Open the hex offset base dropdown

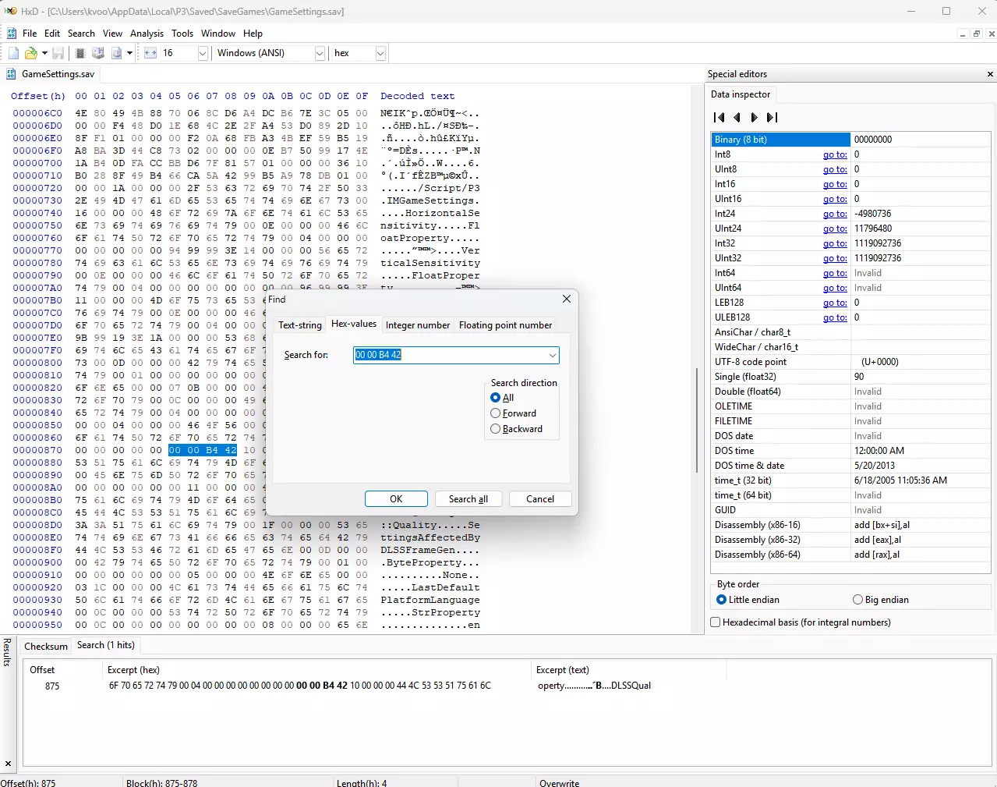380,53
